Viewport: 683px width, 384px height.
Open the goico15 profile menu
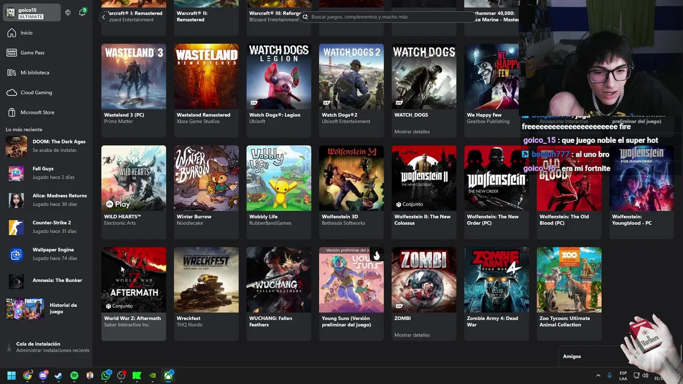(32, 13)
